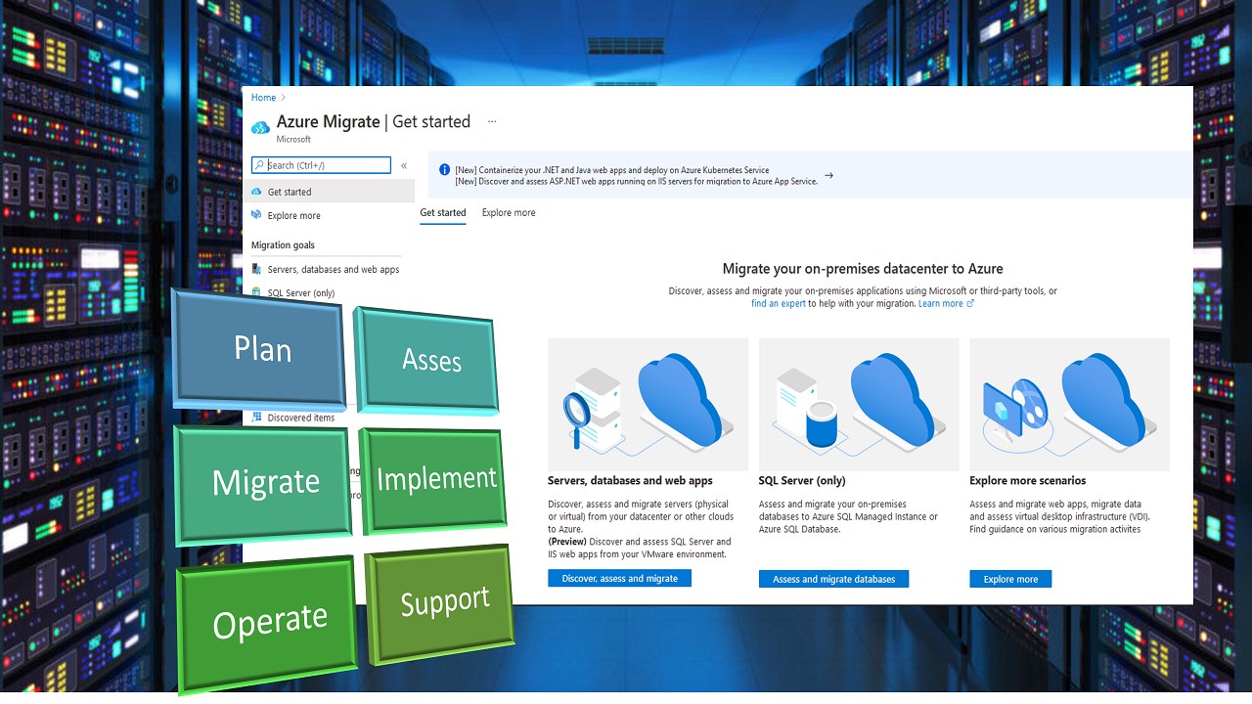Screen dimensions: 1252x704
Task: Click the Discovered items icon in sidebar
Action: 256,418
